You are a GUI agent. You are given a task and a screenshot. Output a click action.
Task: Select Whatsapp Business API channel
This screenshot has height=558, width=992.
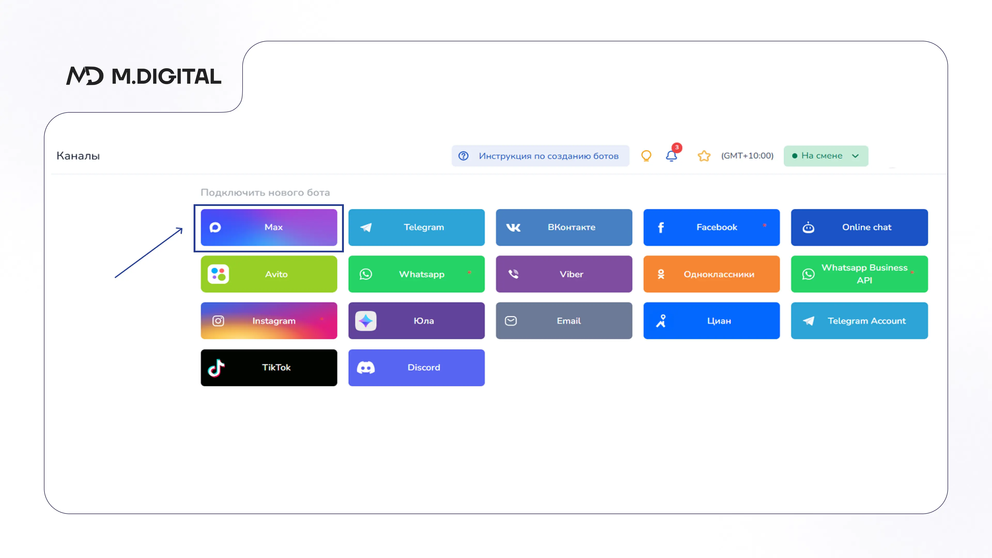[x=859, y=274]
